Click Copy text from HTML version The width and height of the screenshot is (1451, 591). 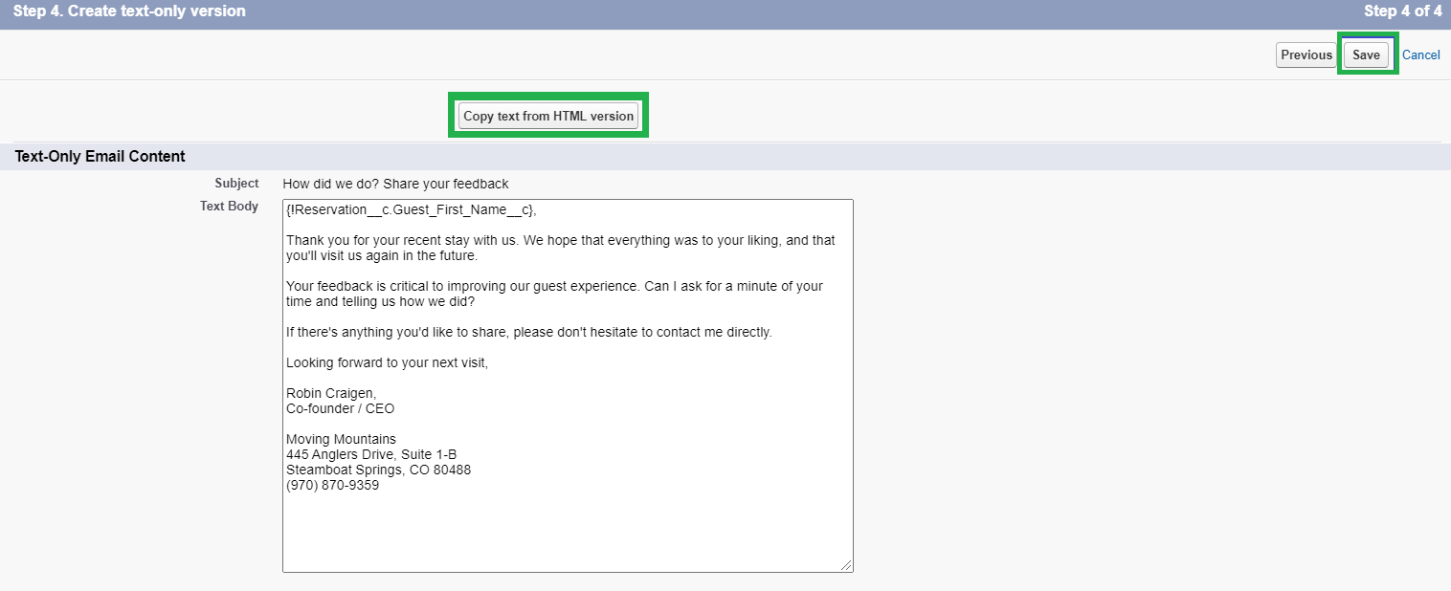pos(547,115)
